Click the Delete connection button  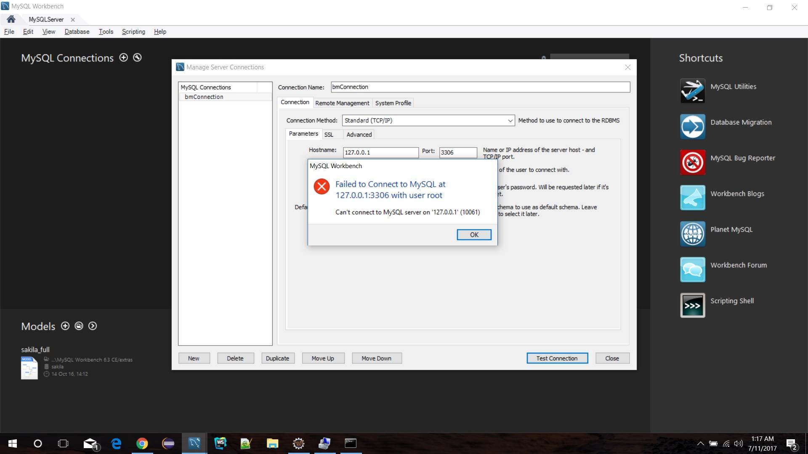[x=235, y=358]
